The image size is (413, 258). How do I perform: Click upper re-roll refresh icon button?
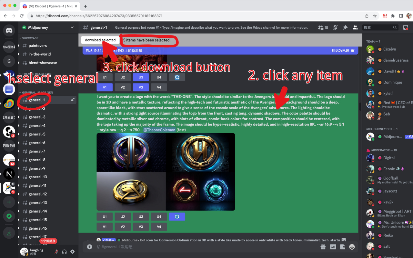coord(177,77)
